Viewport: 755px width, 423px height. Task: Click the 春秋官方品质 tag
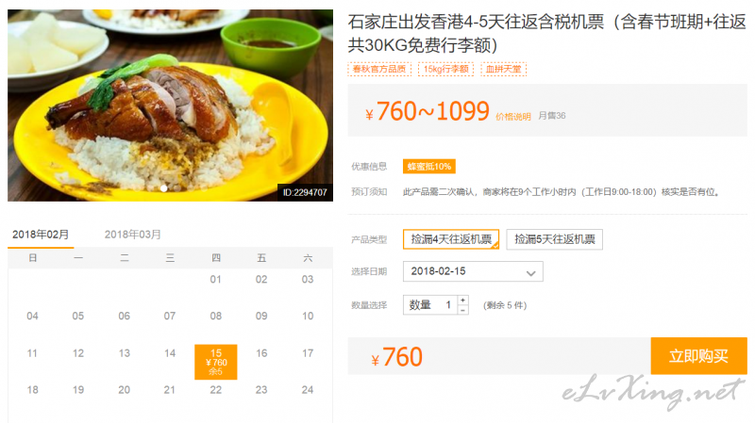tap(379, 69)
